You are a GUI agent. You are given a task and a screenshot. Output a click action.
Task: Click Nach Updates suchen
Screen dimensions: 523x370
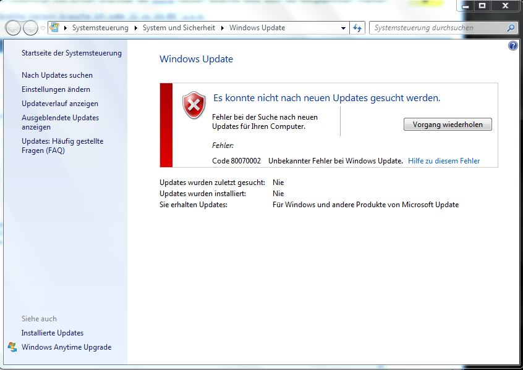[x=57, y=75]
